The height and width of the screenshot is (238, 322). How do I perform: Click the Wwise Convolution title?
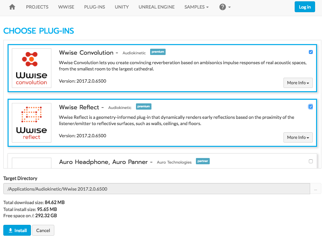coord(86,53)
